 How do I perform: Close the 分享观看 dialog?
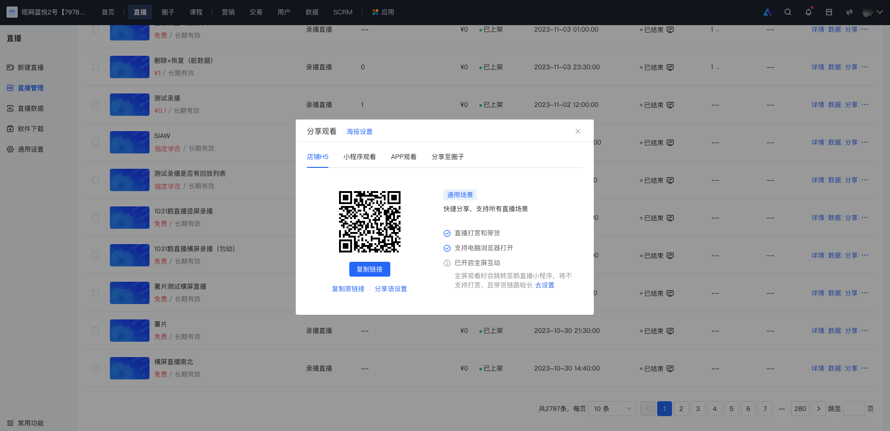[x=578, y=132]
